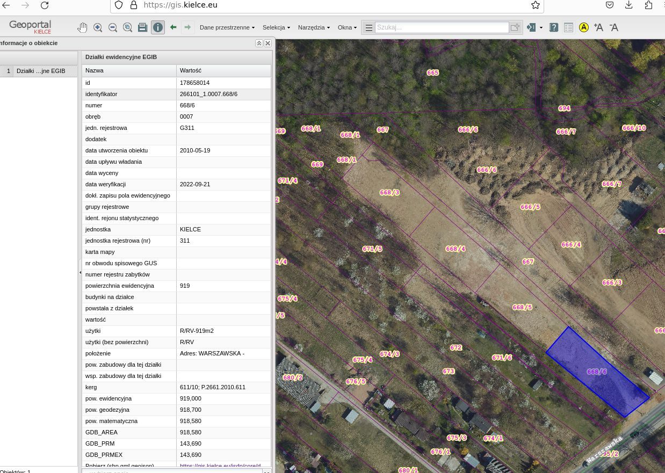Click the zoom in magnifier
This screenshot has width=665, height=473.
click(98, 27)
